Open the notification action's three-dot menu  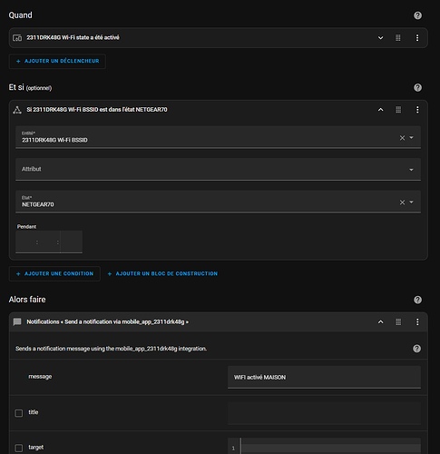tap(417, 321)
